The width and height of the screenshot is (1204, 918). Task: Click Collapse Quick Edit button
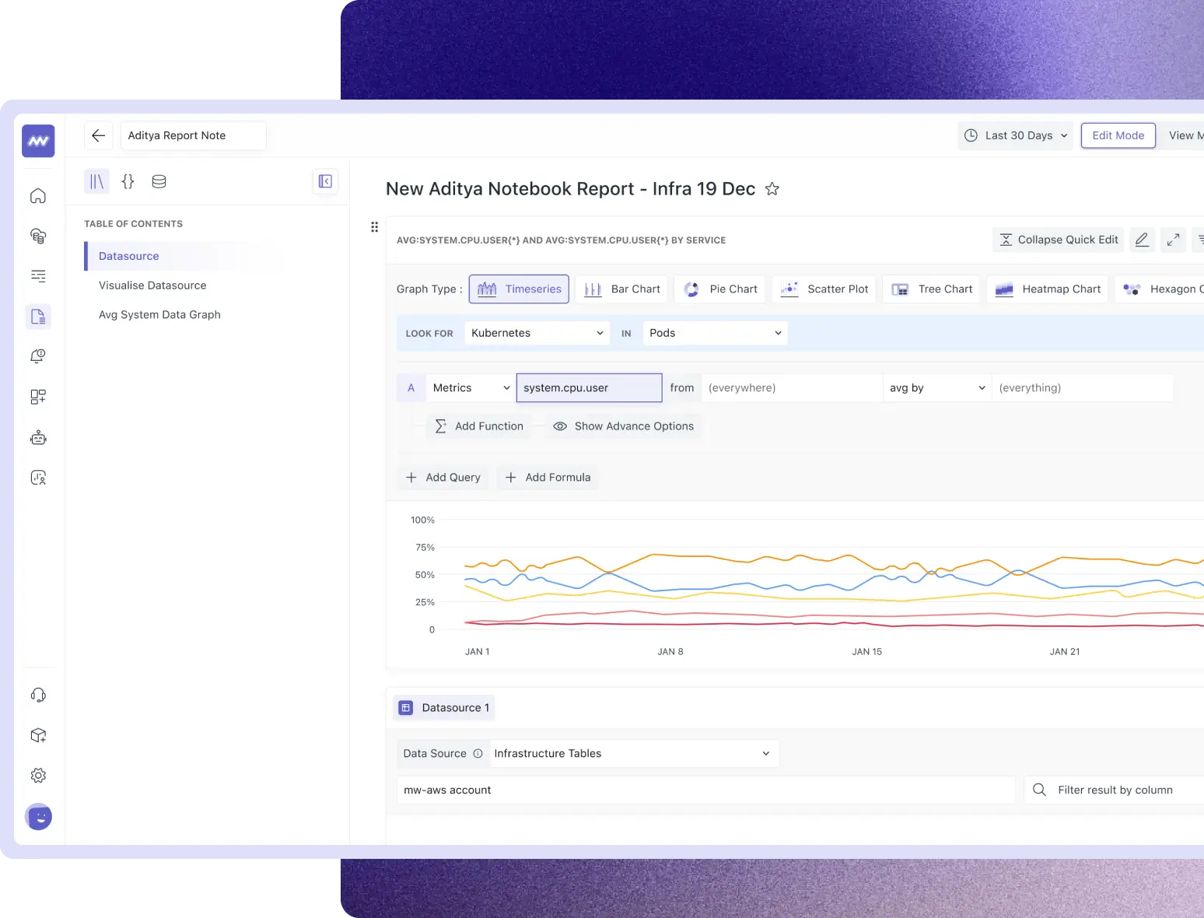coord(1059,240)
